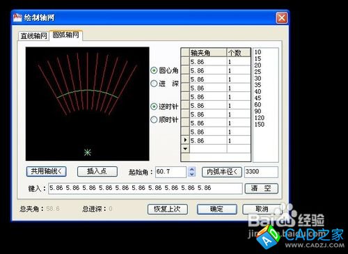Pick preset angle 40 from the list
Screen dimensions: 348x254
[x=258, y=91]
